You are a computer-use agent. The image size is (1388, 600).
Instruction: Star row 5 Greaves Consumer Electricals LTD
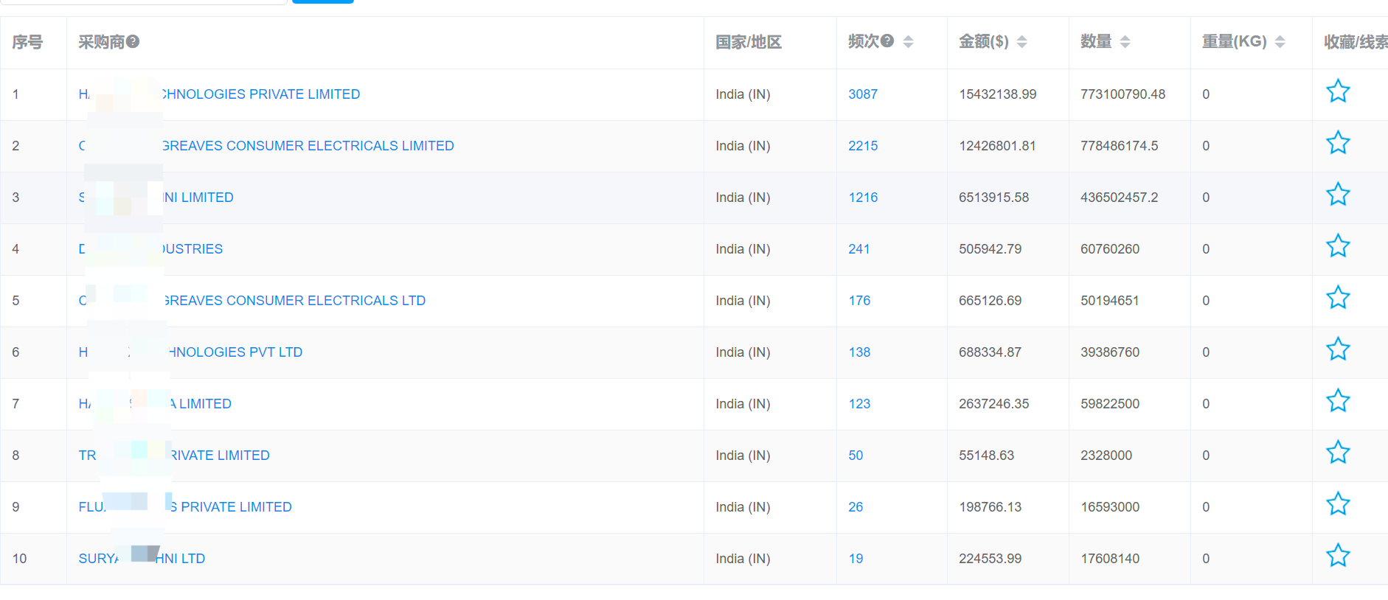1338,298
